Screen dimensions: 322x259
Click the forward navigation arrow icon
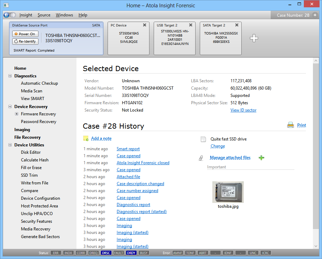point(13,15)
